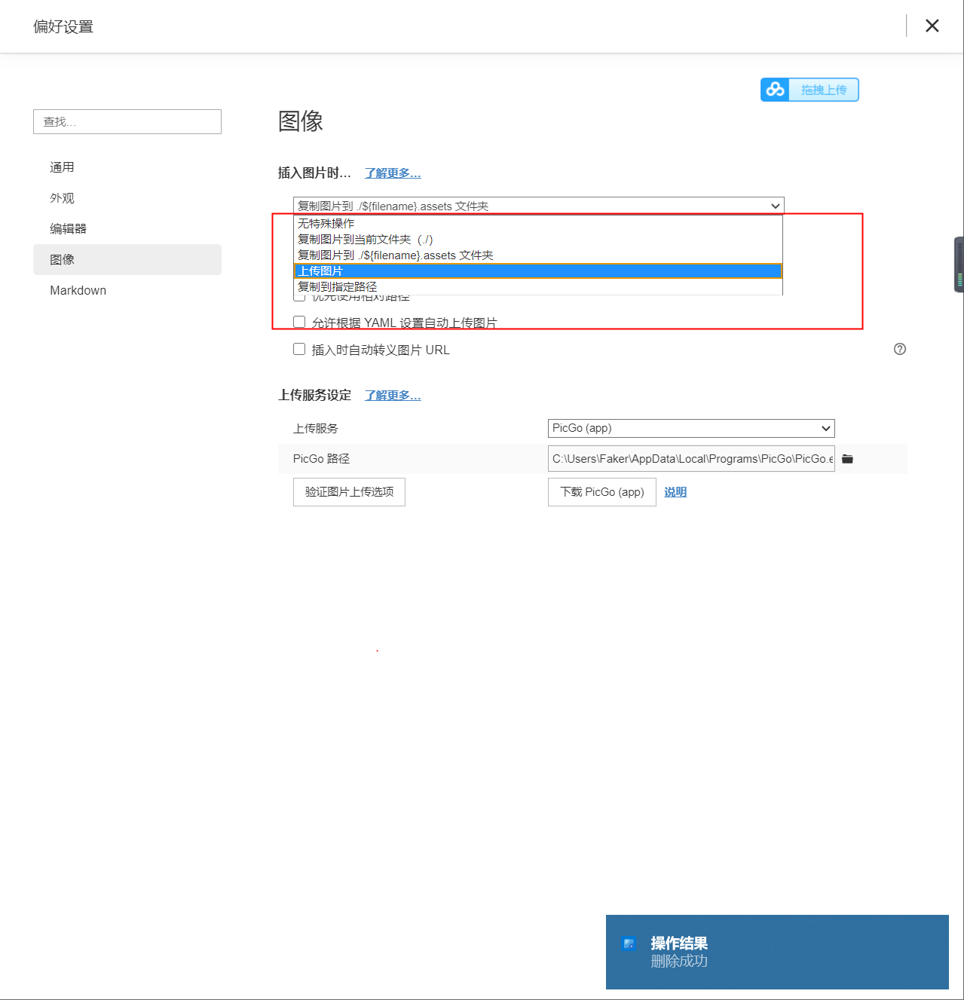
Task: Focus the 查找 search field
Action: (x=127, y=122)
